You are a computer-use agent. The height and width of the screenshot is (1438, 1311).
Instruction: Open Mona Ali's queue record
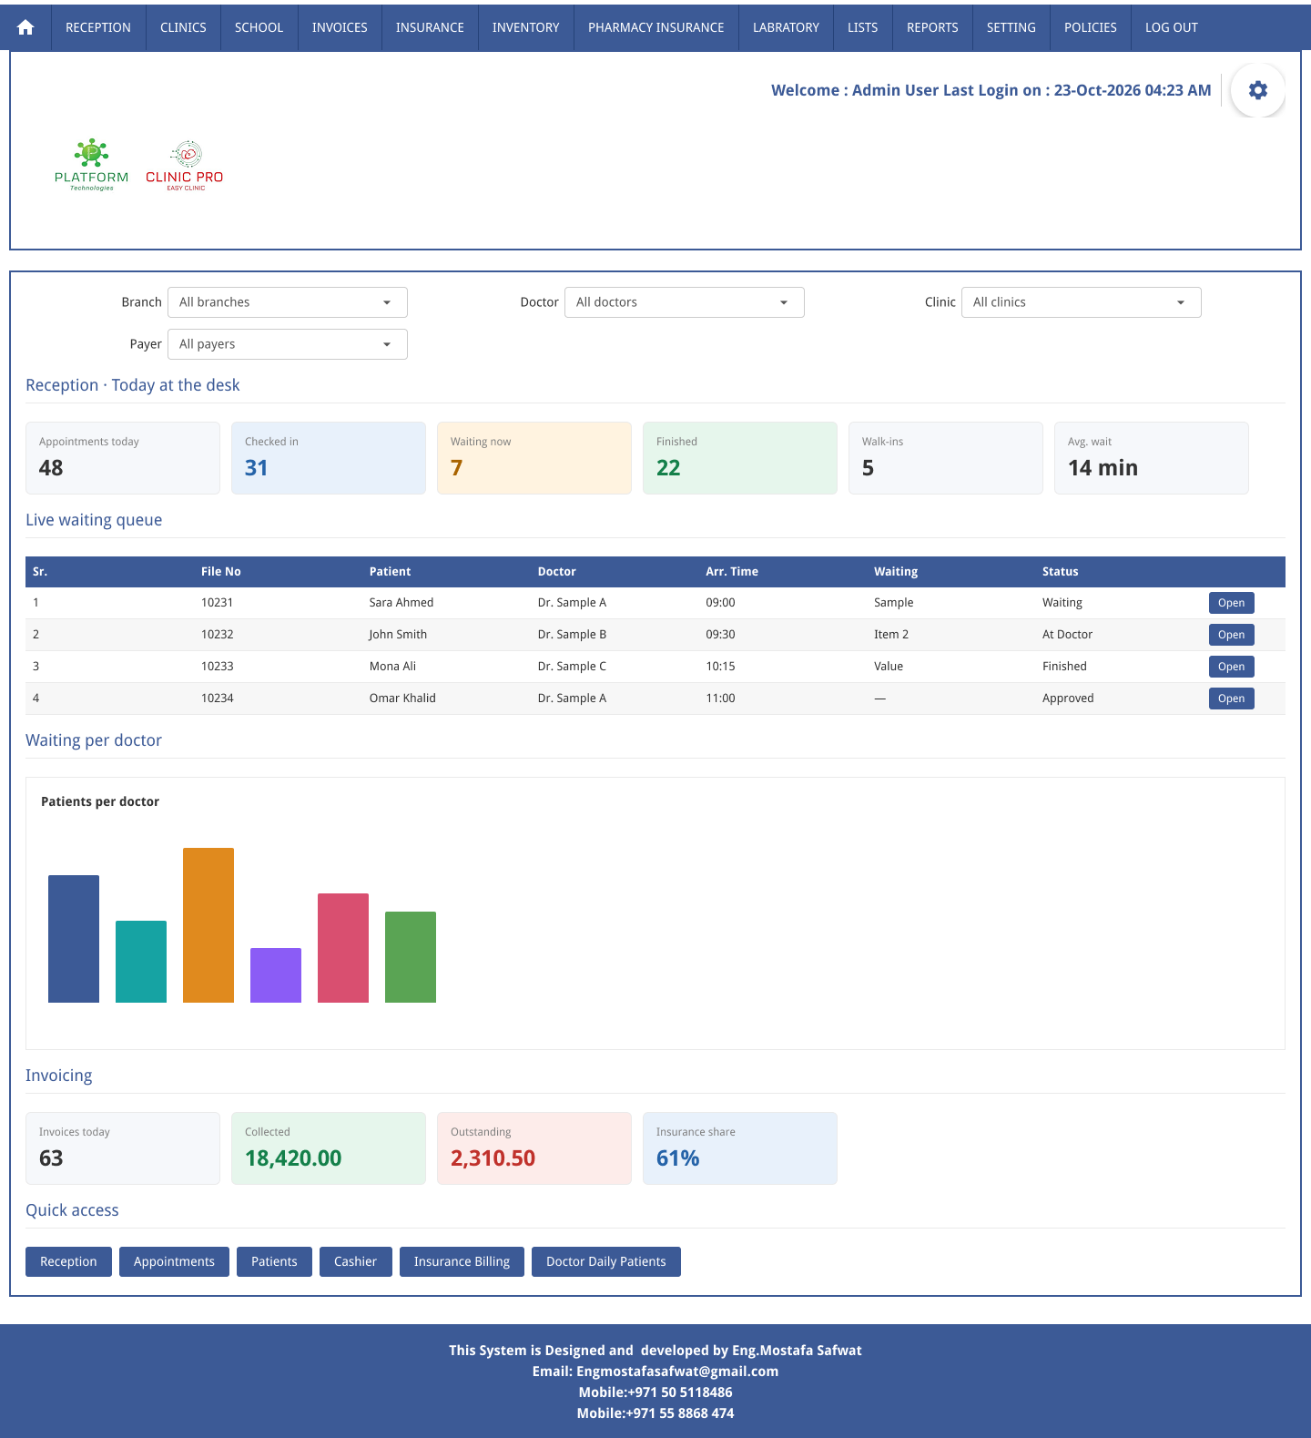click(1232, 667)
